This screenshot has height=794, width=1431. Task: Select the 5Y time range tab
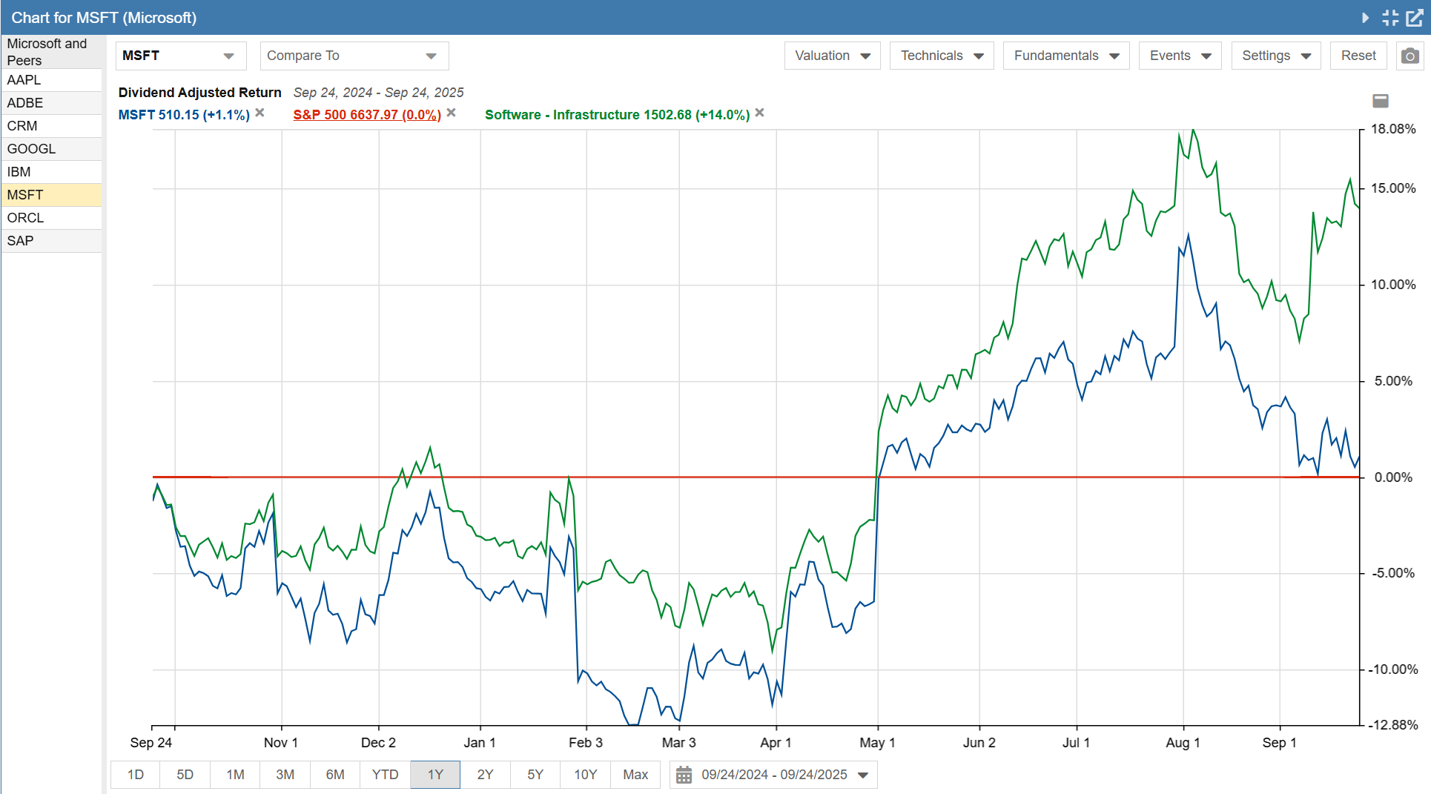click(x=535, y=775)
